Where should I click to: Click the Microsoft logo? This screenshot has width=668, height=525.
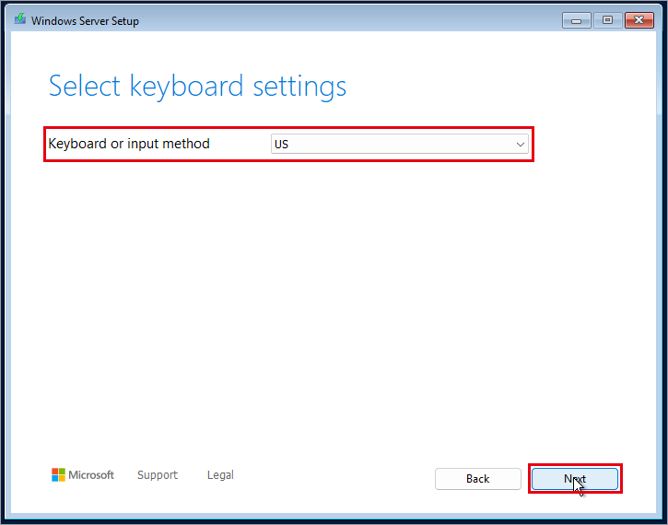point(83,474)
